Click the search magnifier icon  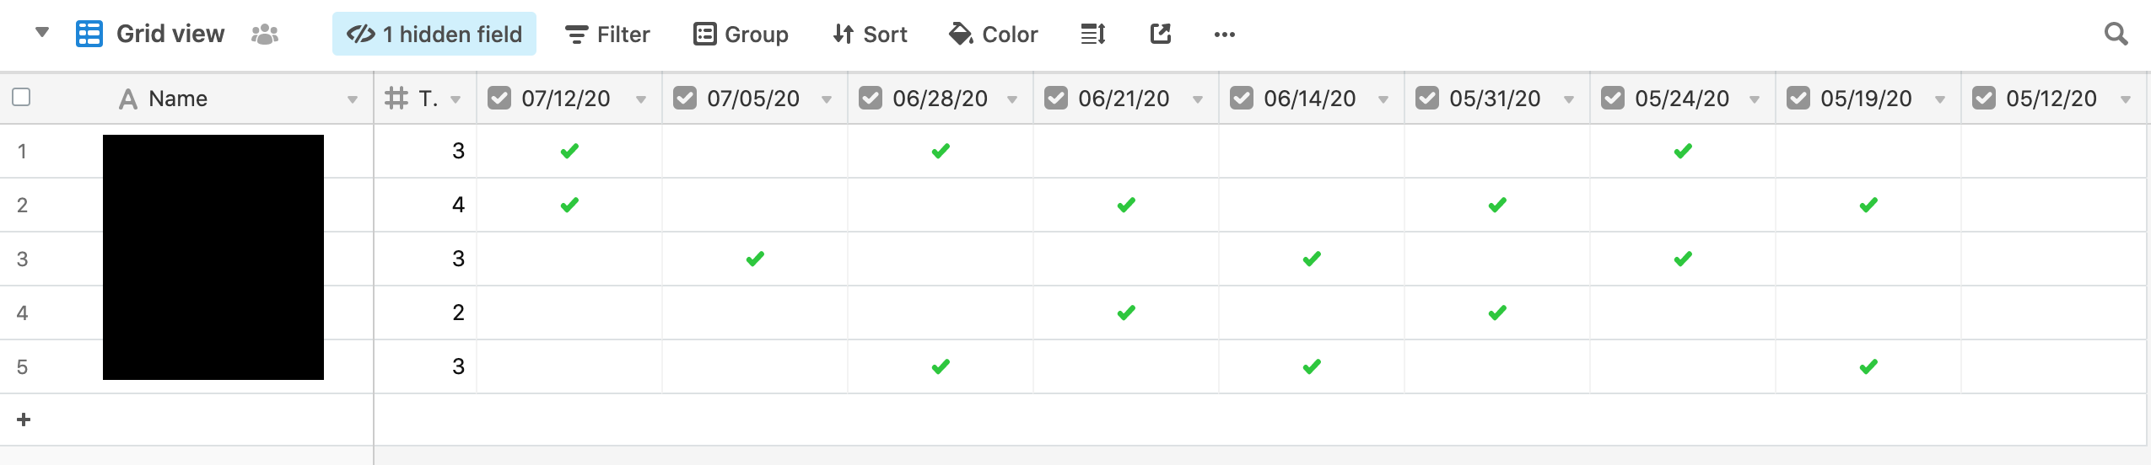click(x=2116, y=35)
